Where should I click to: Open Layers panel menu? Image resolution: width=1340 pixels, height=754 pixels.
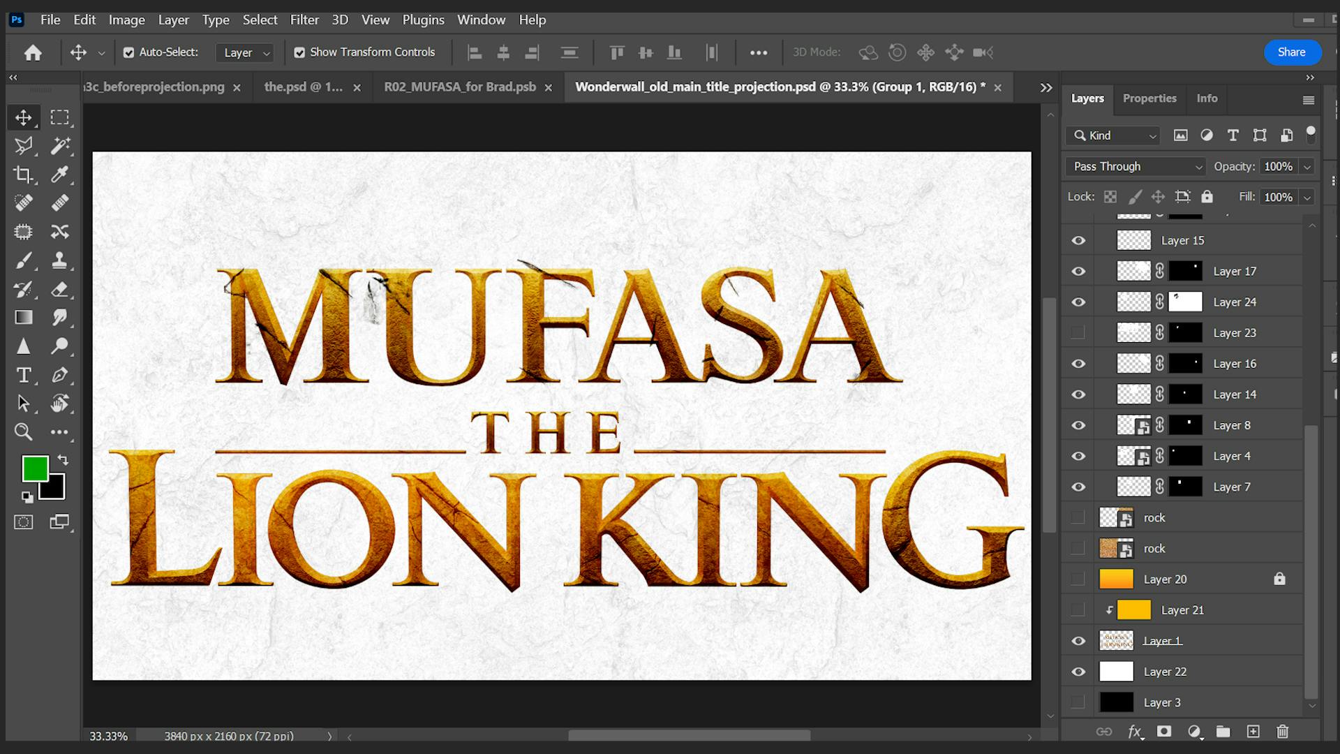(1309, 100)
